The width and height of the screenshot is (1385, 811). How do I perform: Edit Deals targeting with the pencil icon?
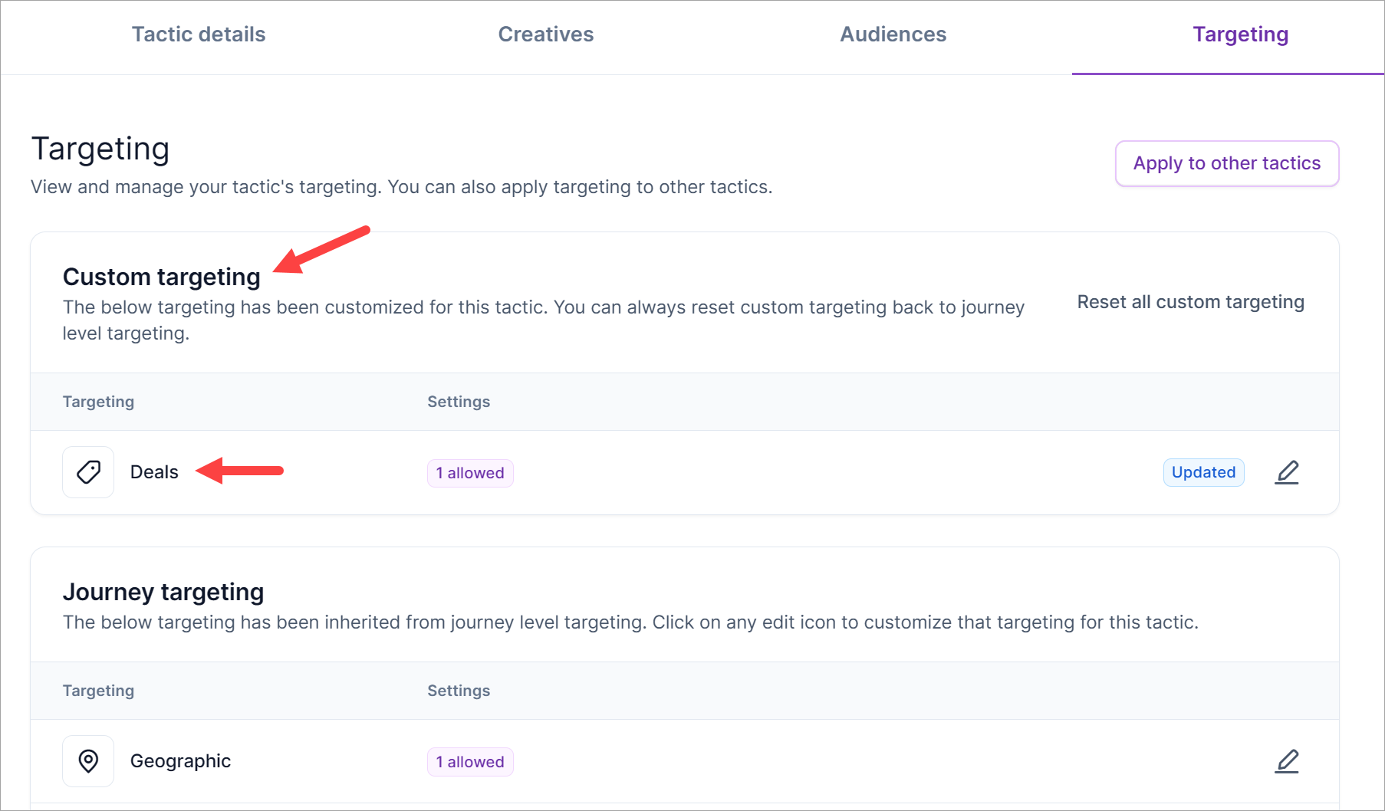click(x=1287, y=472)
